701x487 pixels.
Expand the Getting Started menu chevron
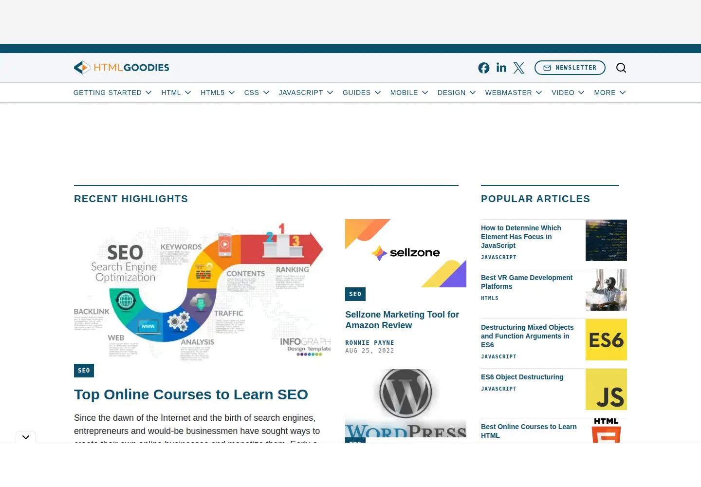pos(148,93)
